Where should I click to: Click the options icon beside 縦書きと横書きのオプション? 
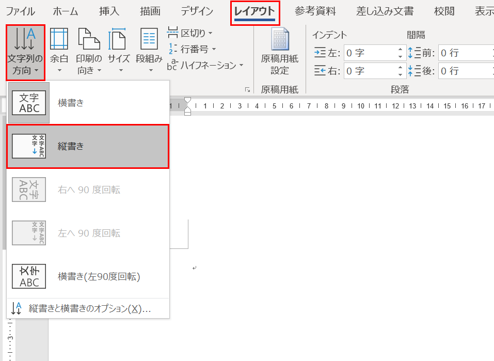coord(17,308)
